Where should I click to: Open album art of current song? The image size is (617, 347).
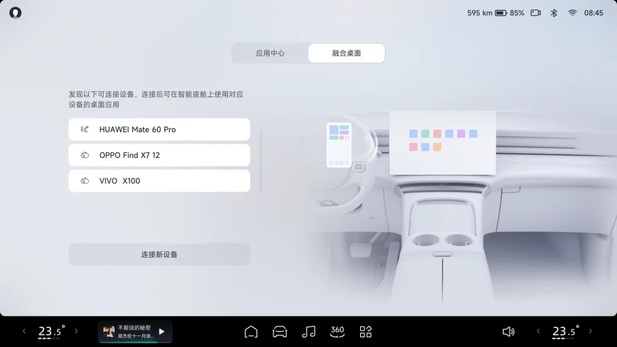(x=109, y=331)
